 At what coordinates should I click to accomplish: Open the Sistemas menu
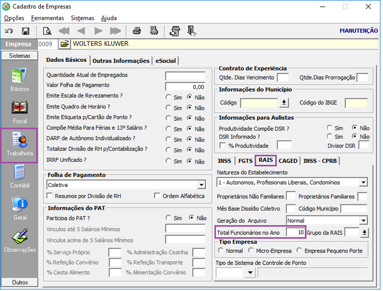point(82,18)
